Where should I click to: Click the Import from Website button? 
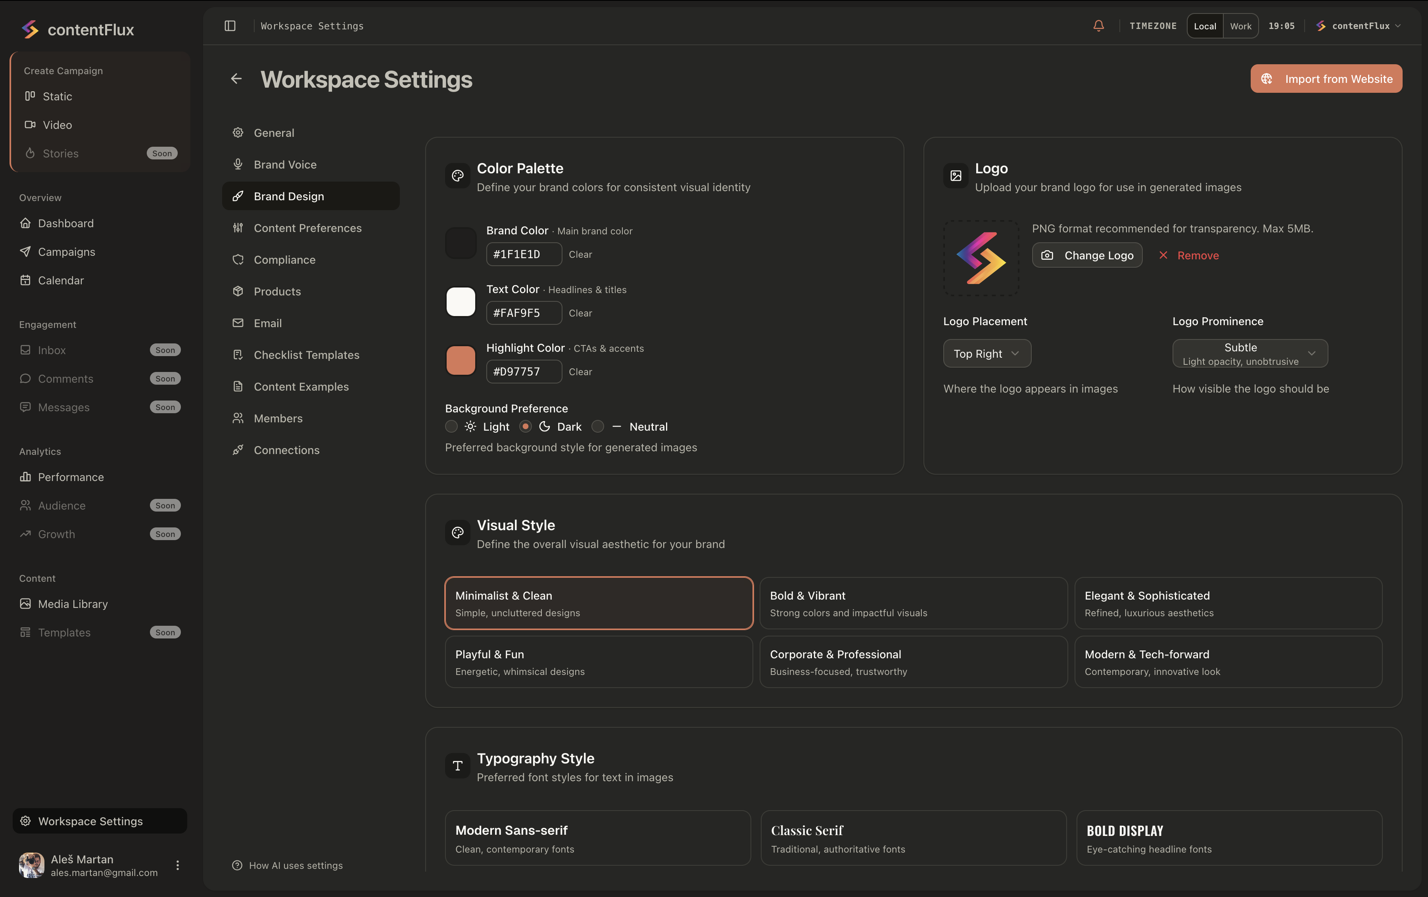tap(1326, 78)
